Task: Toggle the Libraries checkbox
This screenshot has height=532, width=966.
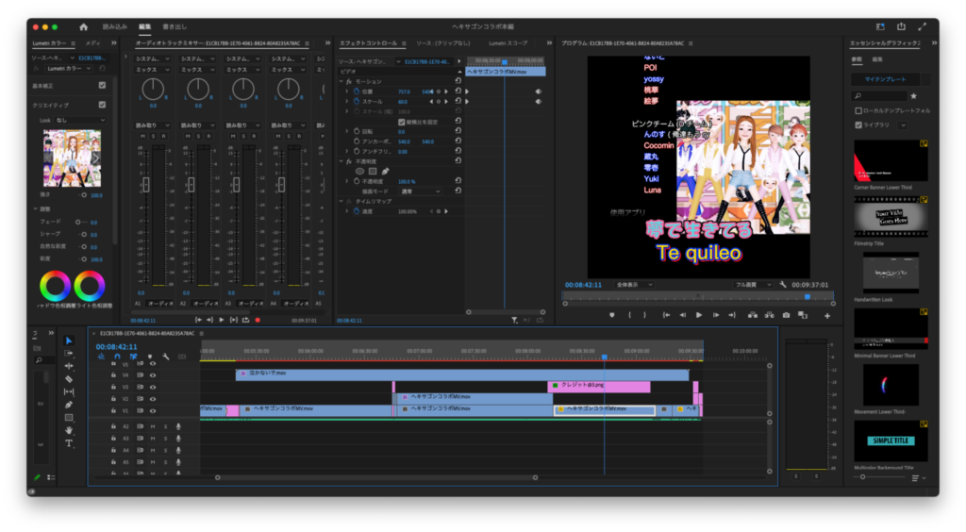Action: (x=858, y=125)
